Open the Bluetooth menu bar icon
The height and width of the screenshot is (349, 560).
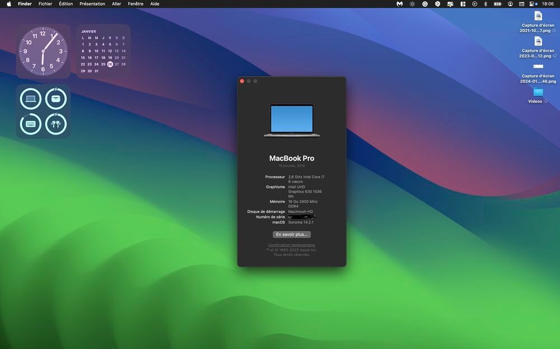(486, 4)
